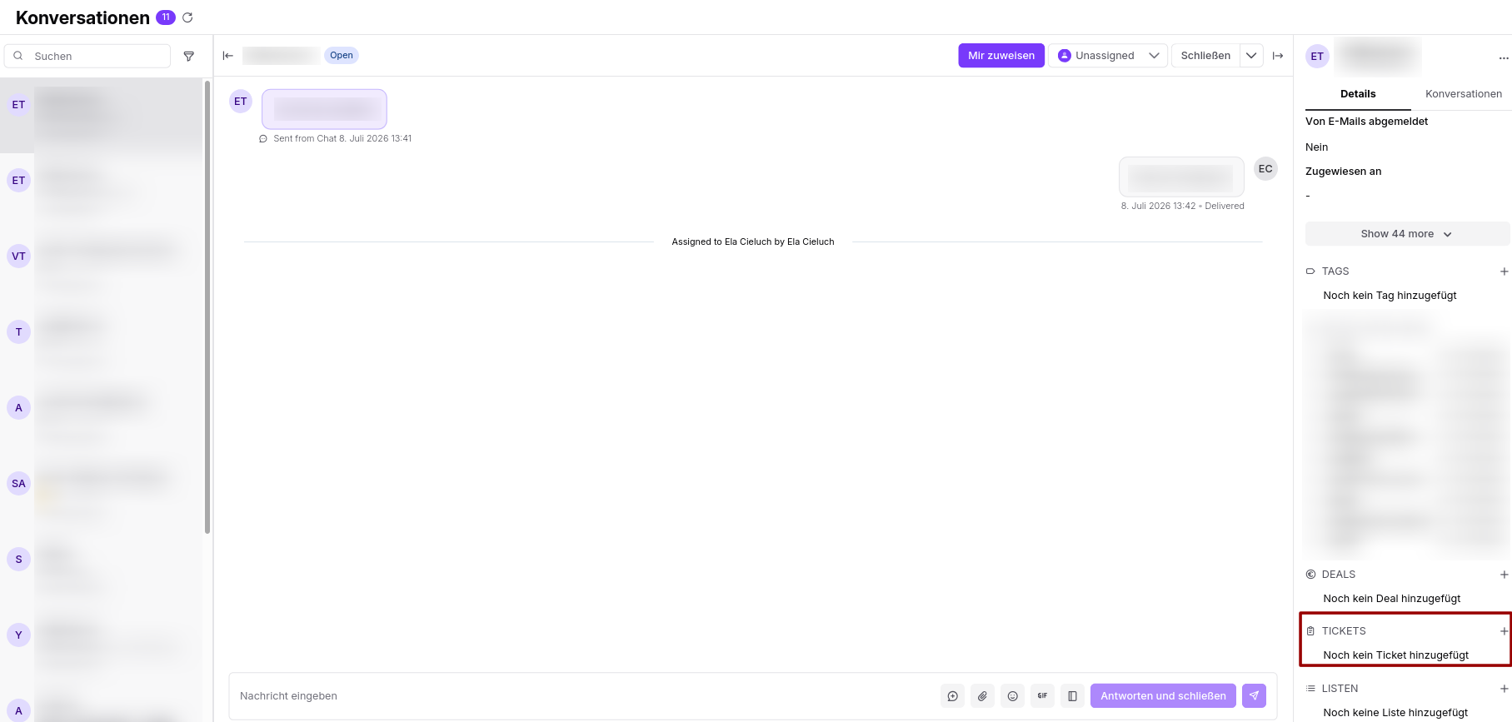Add a new deal with plus icon
Screen dimensions: 1512x722
pos(1504,575)
